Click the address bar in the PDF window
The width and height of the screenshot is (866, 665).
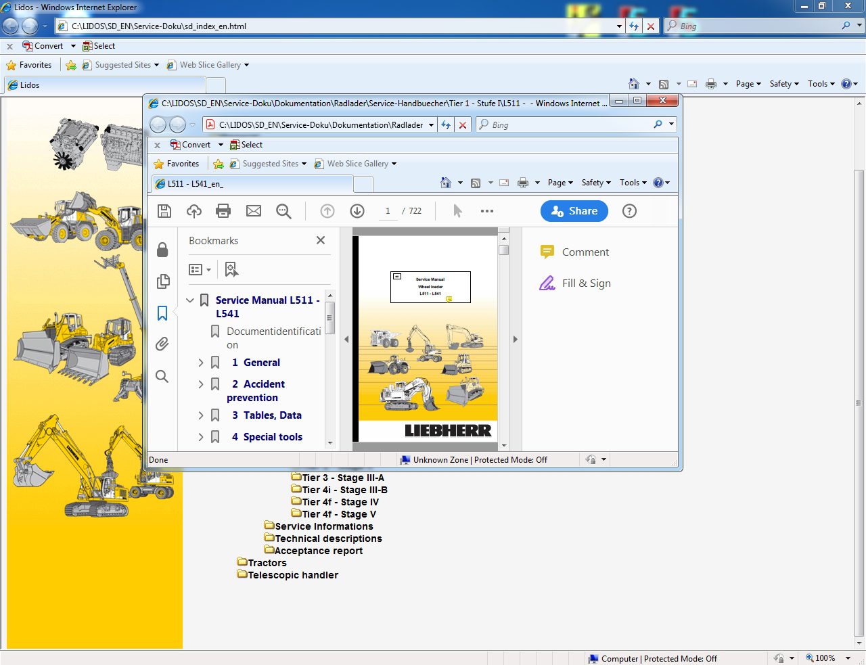coord(320,125)
